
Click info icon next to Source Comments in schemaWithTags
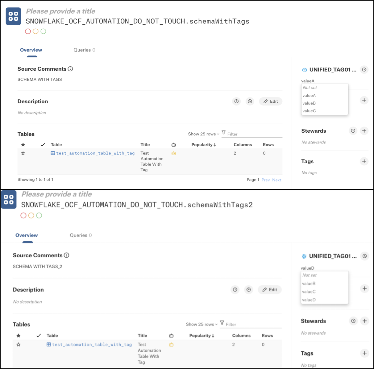point(70,69)
